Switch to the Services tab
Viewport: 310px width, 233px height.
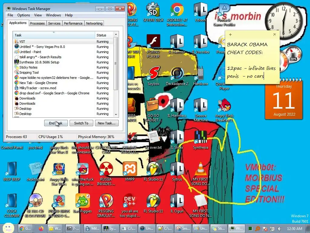(x=54, y=23)
